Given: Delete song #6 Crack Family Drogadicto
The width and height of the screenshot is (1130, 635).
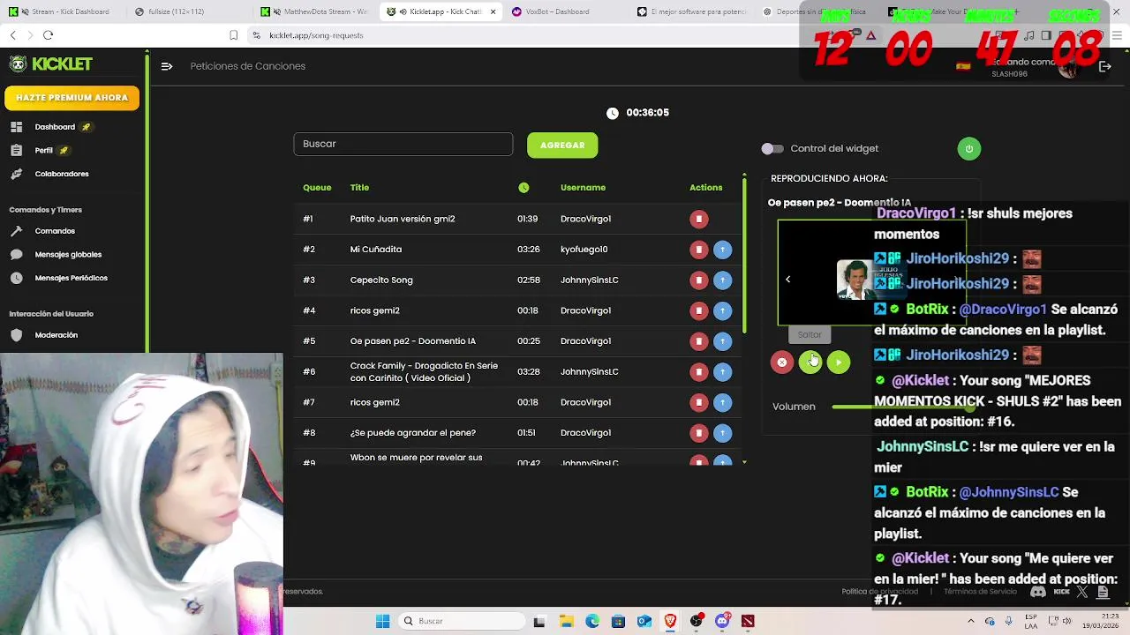Looking at the screenshot, I should point(698,372).
